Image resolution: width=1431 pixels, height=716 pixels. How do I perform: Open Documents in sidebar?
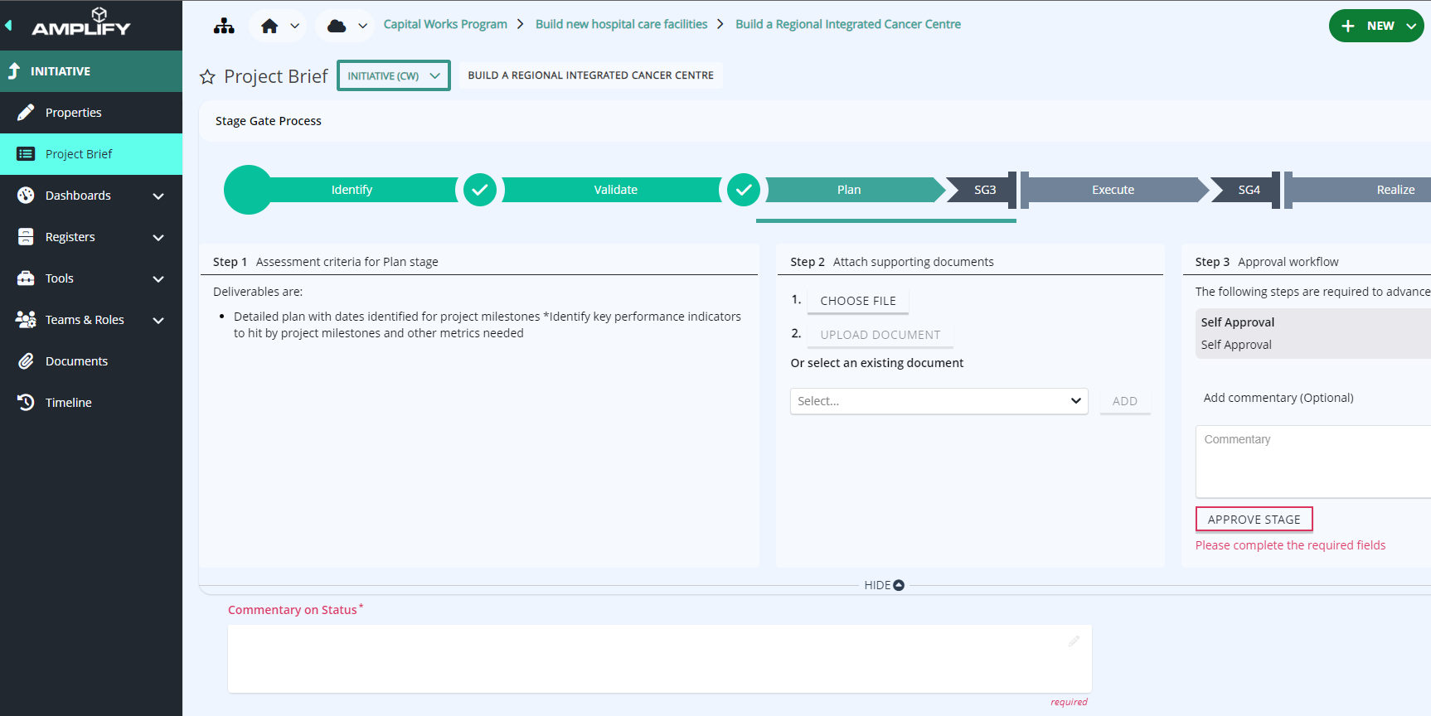click(91, 361)
